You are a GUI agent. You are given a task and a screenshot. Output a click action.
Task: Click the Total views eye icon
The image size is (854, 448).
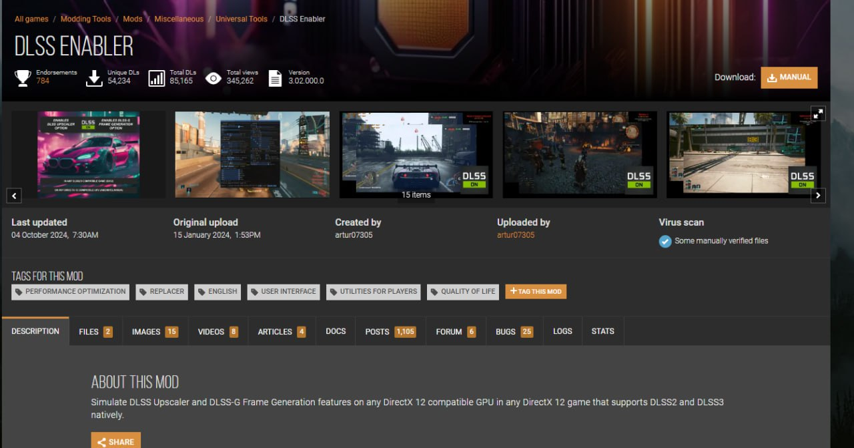[213, 78]
